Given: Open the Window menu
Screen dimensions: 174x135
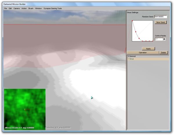Looking at the screenshot, I should coord(38,8).
